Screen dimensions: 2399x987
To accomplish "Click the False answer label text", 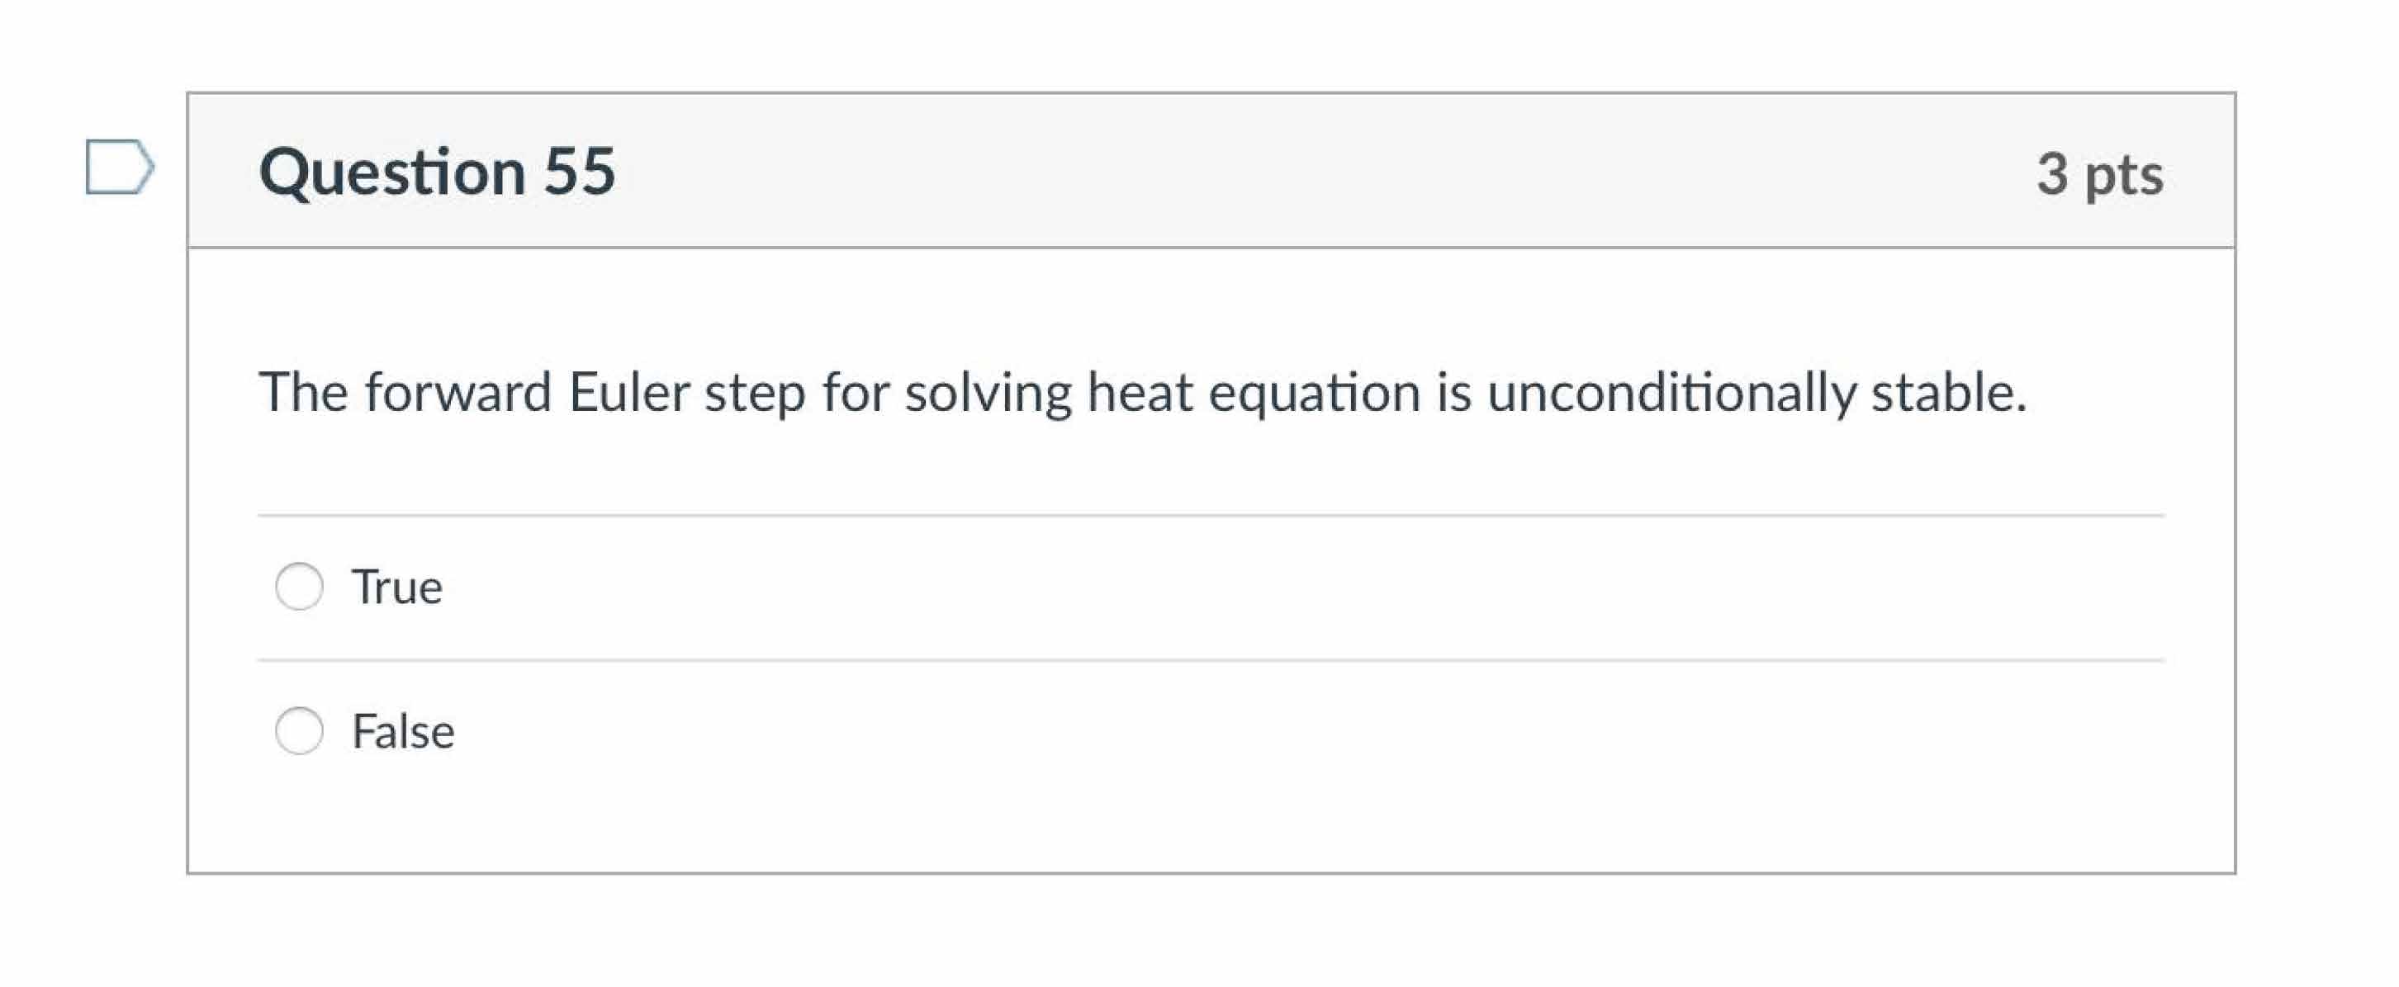I will pyautogui.click(x=403, y=731).
